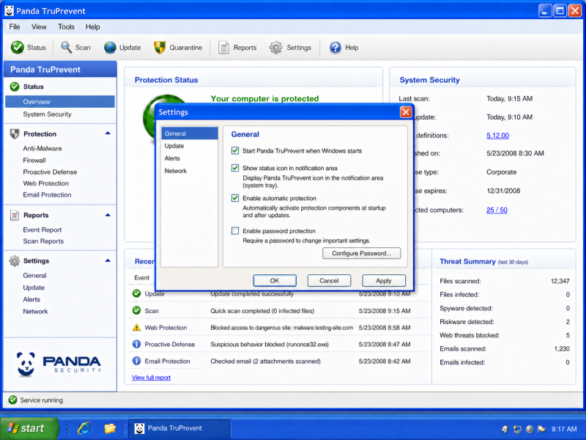Click Configure Password button
Image resolution: width=586 pixels, height=440 pixels.
[x=361, y=253]
